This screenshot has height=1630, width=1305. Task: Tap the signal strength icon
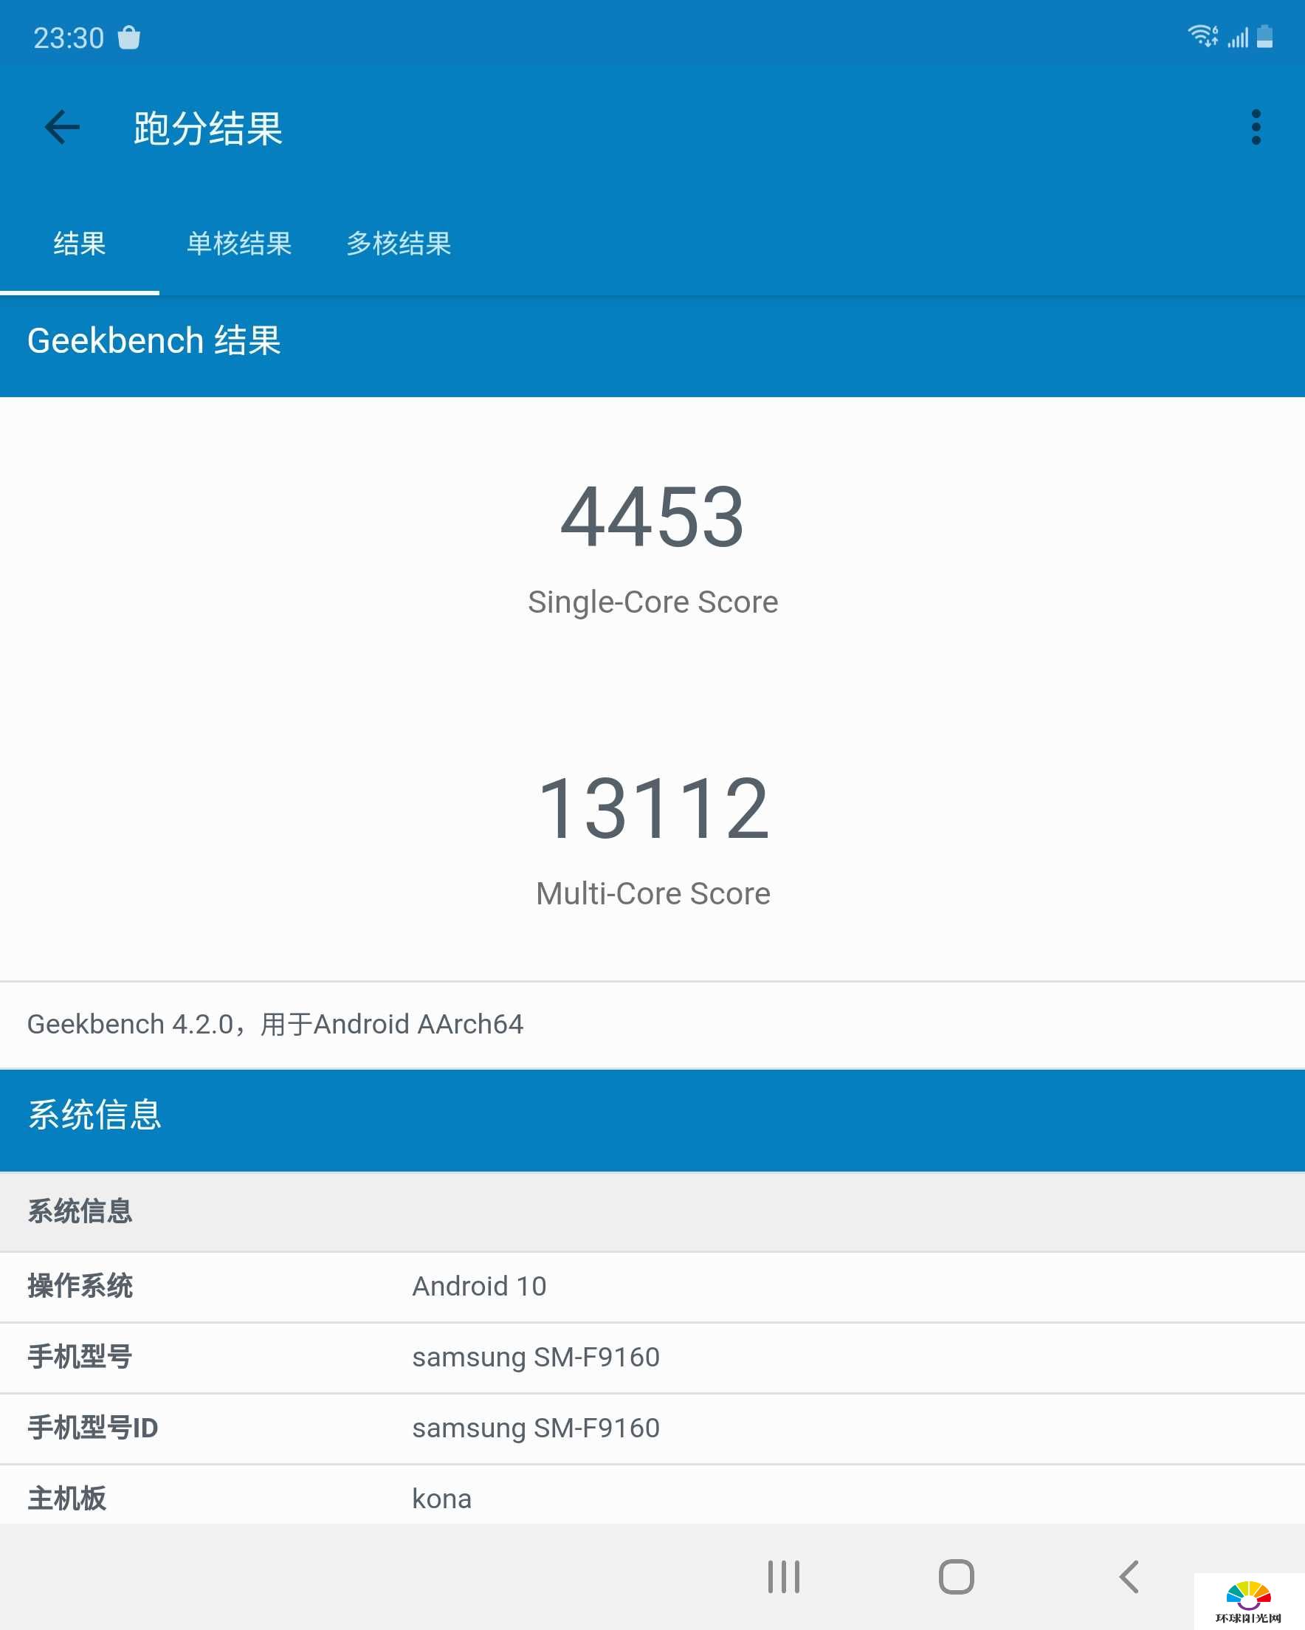pyautogui.click(x=1238, y=37)
